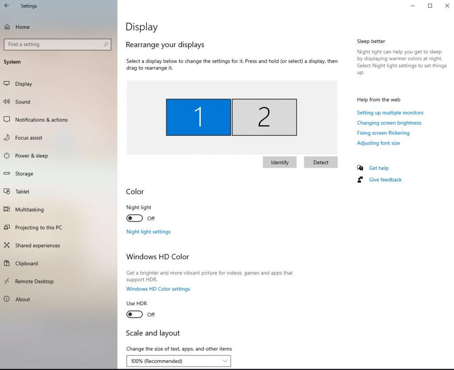
Task: Click the Detect displays button
Action: (320, 162)
